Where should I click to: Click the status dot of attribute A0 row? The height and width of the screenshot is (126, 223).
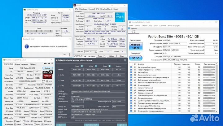click(131, 77)
